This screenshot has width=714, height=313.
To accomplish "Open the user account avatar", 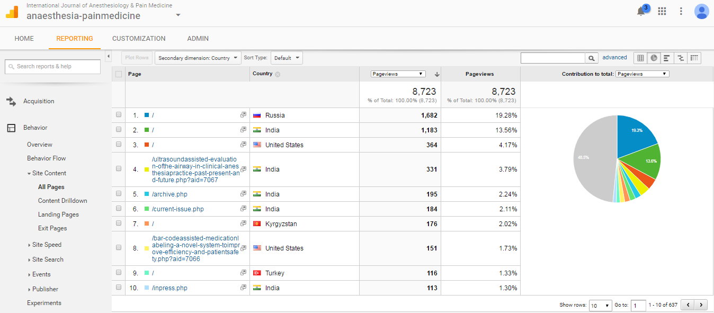I will pos(702,11).
